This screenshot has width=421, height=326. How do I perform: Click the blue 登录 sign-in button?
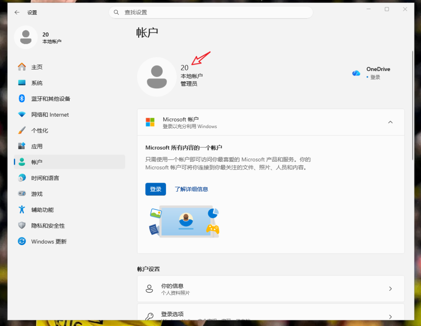[156, 189]
